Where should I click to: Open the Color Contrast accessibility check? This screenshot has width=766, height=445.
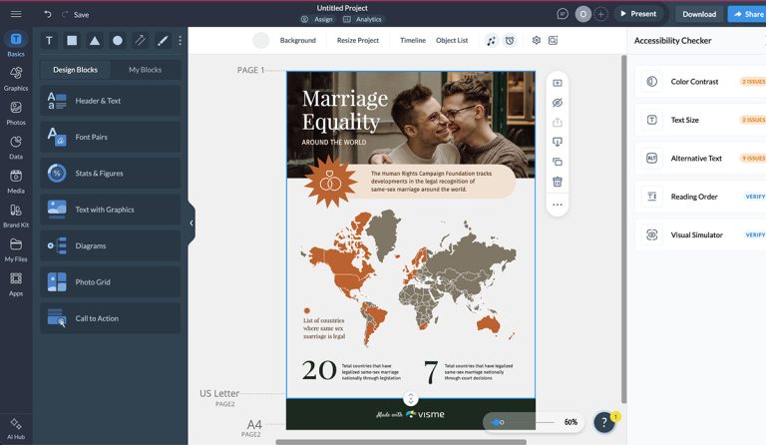point(694,82)
